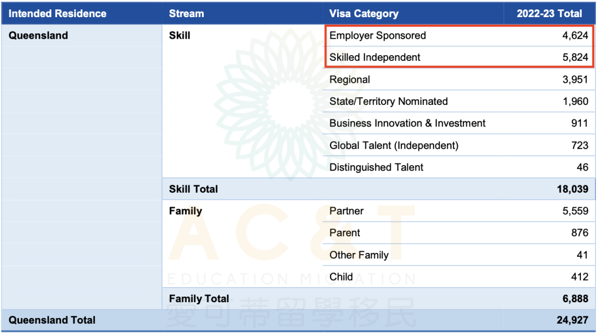The image size is (598, 333).
Task: Select the Child visa row
Action: coord(459,277)
